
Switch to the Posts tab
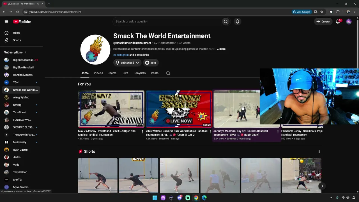point(155,73)
